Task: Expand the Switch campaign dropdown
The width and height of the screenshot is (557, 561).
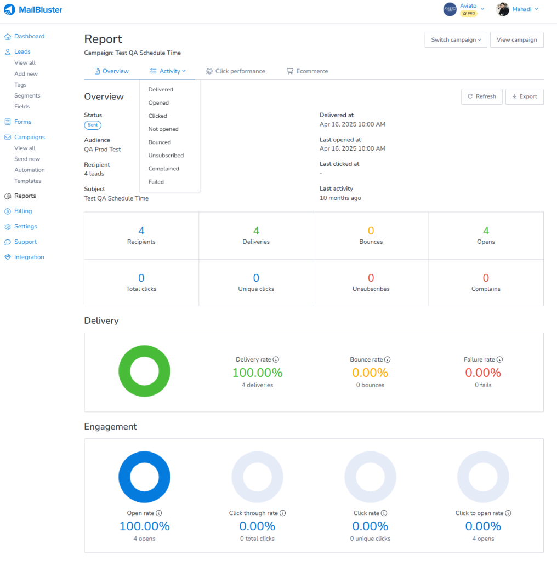Action: (x=455, y=39)
